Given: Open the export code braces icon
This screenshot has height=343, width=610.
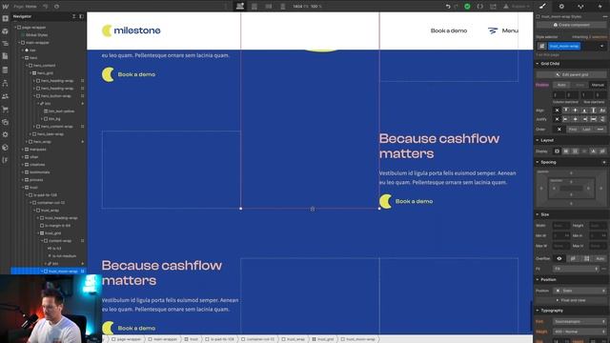Looking at the screenshot, I should point(480,7).
